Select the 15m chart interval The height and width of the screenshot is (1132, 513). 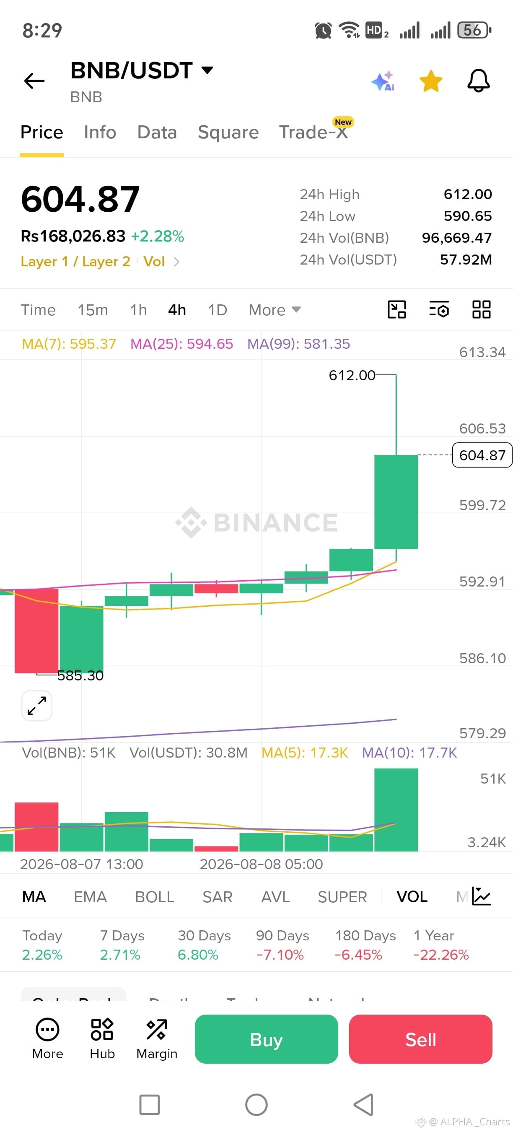[93, 310]
